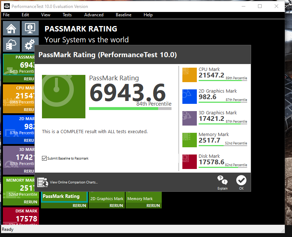Click the Disk Mark 82nd percentile bar
292x237 pixels.
(223, 168)
